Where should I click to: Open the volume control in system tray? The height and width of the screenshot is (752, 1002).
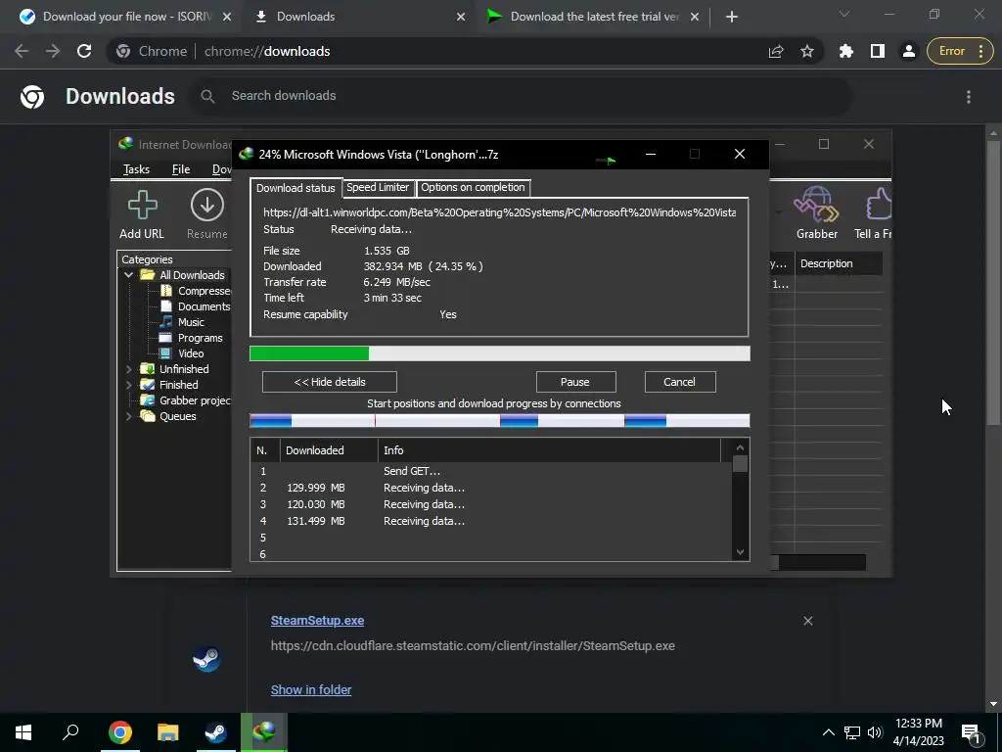click(875, 732)
